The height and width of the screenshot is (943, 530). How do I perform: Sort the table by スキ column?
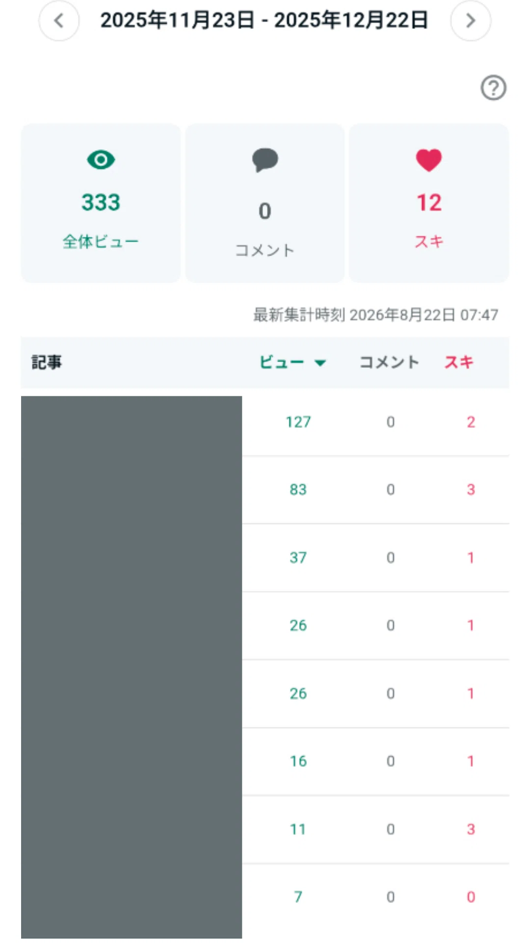click(459, 362)
